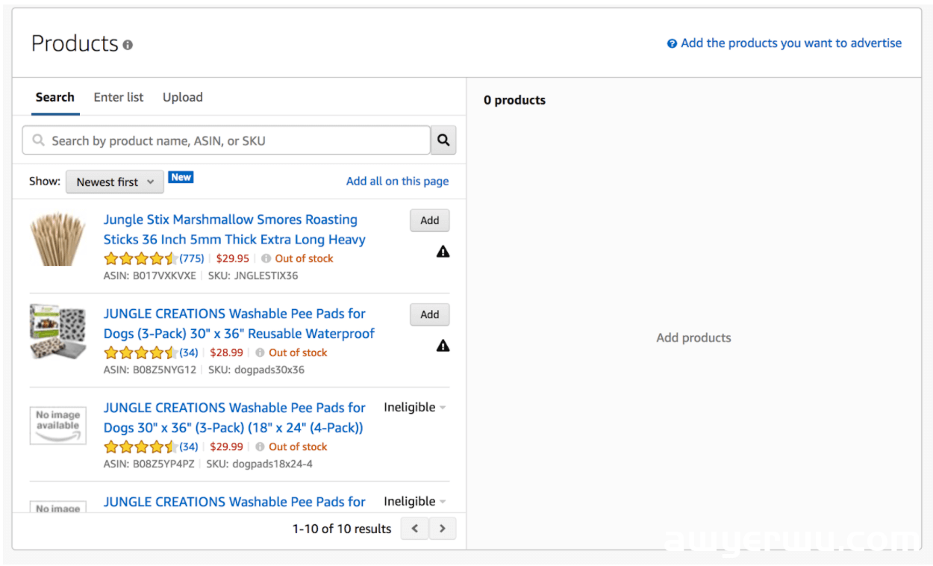
Task: Open last visible Washable Pee Pads title
Action: pyautogui.click(x=234, y=502)
